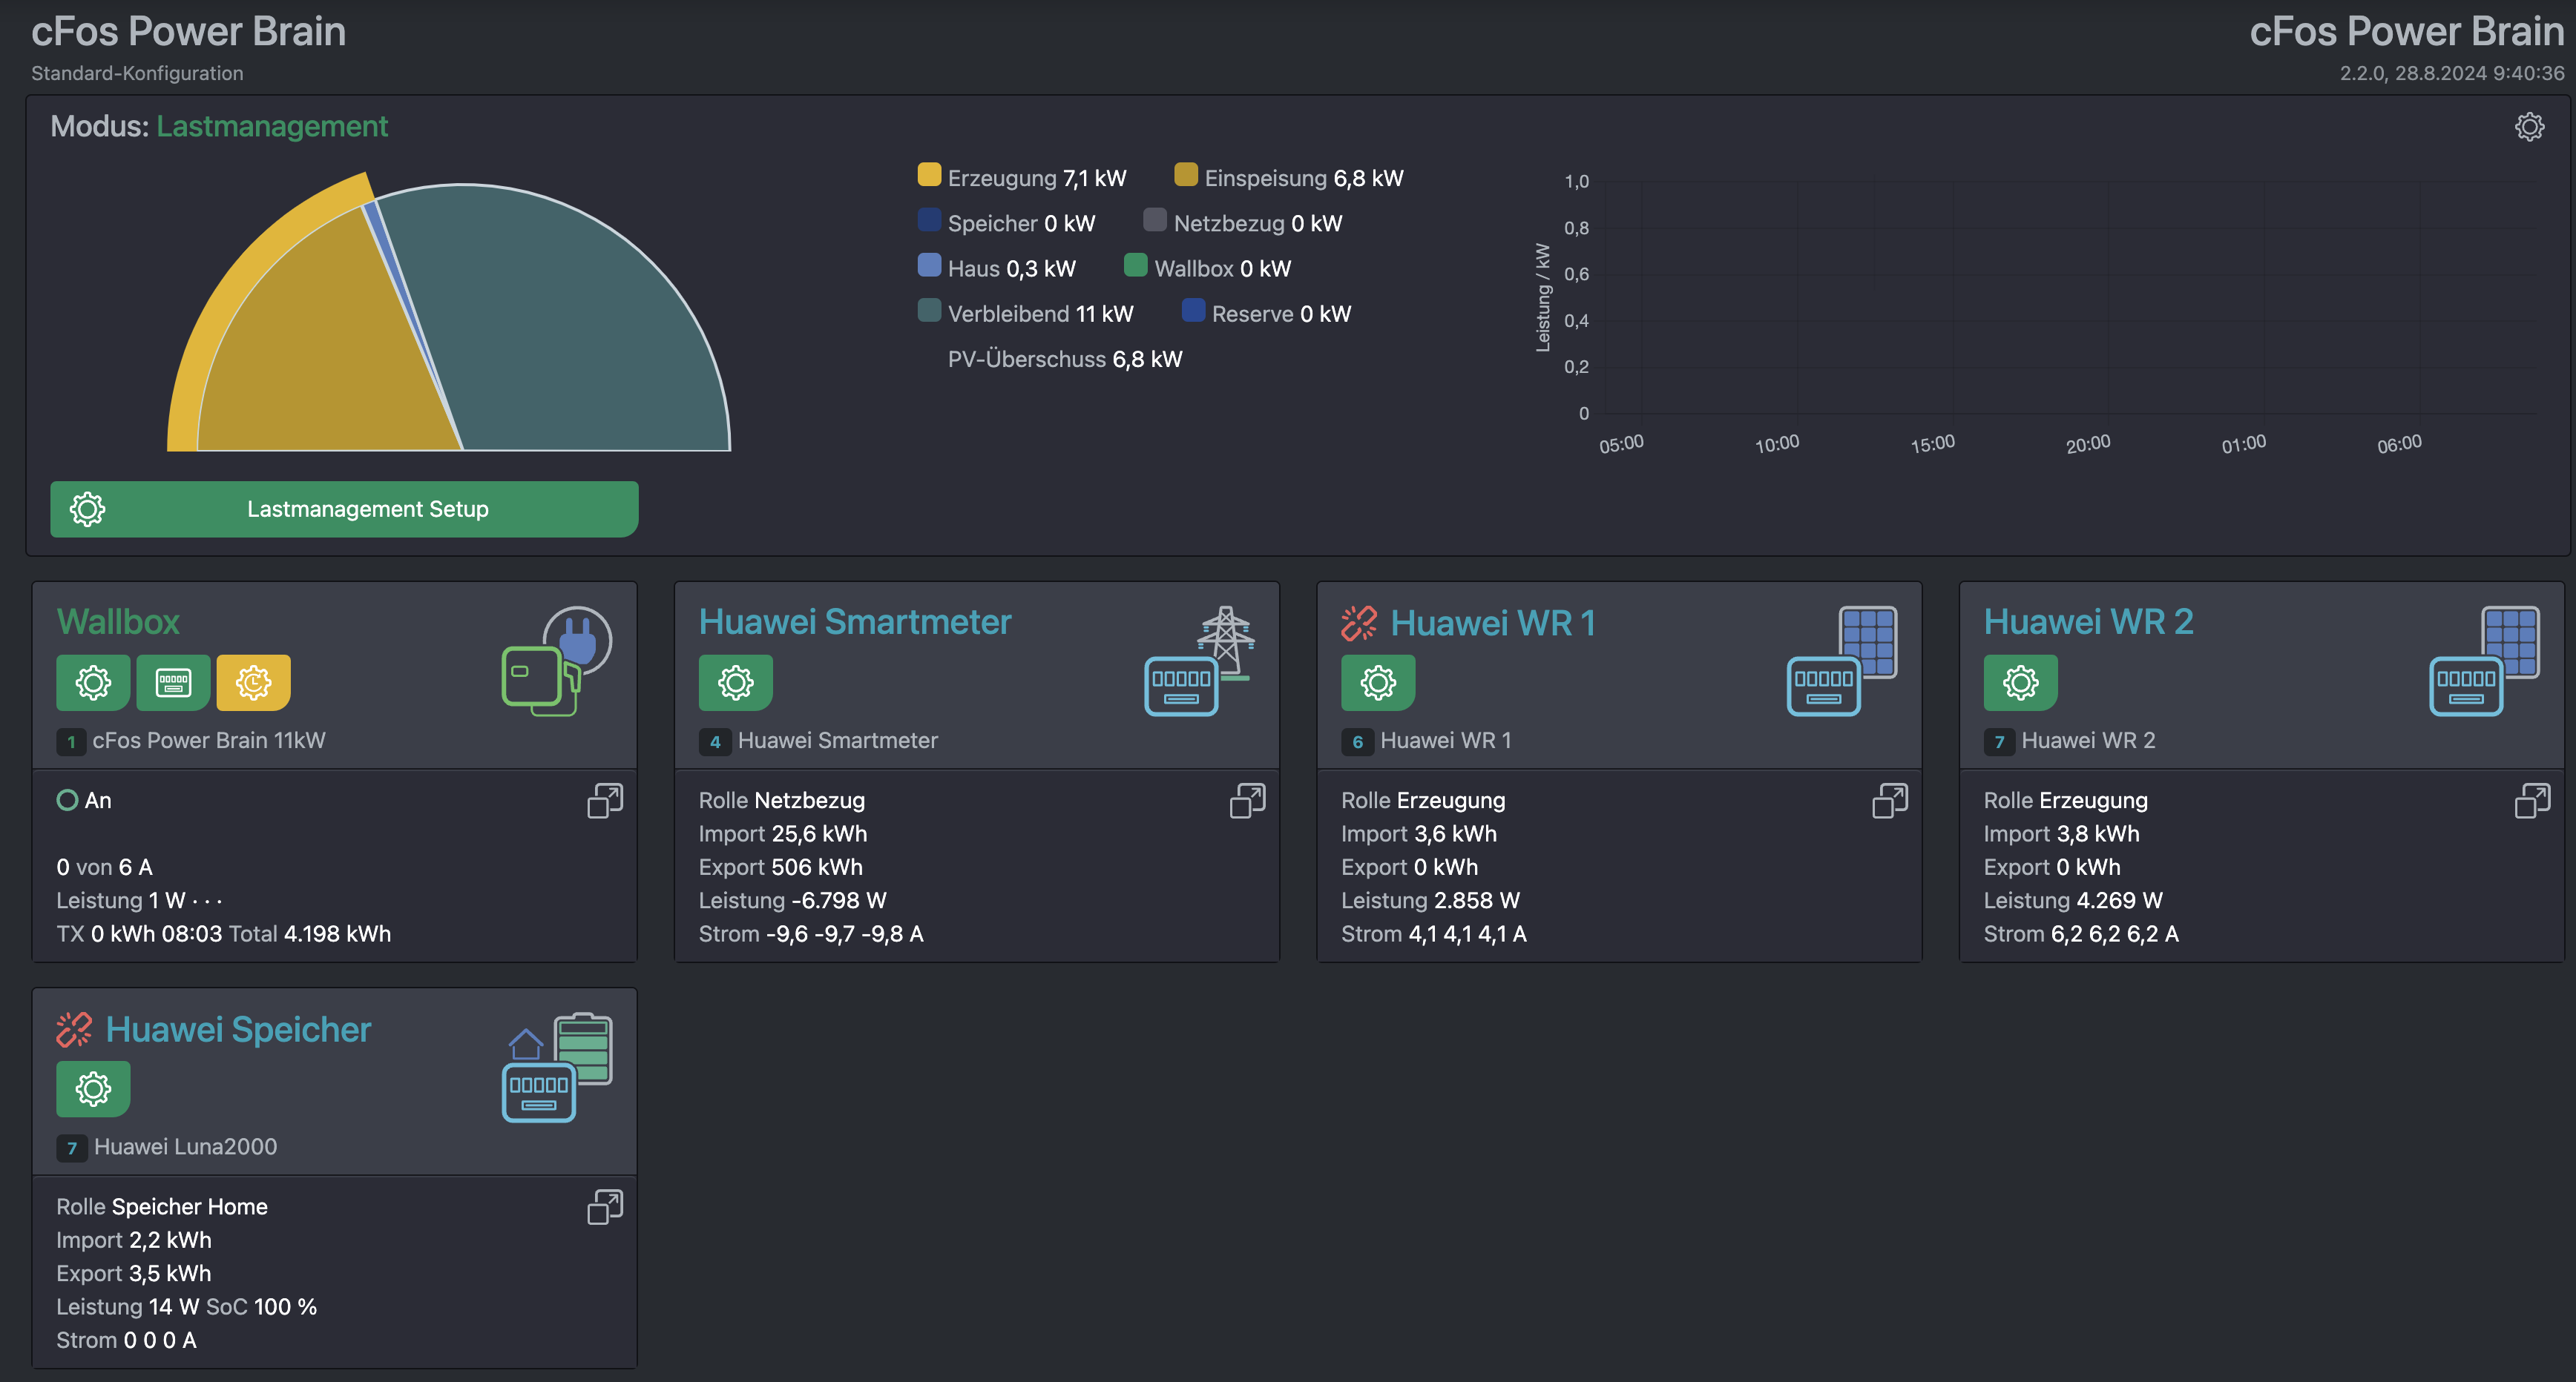Open Huawei WR 2 settings gear
This screenshot has height=1382, width=2576.
coord(2020,683)
